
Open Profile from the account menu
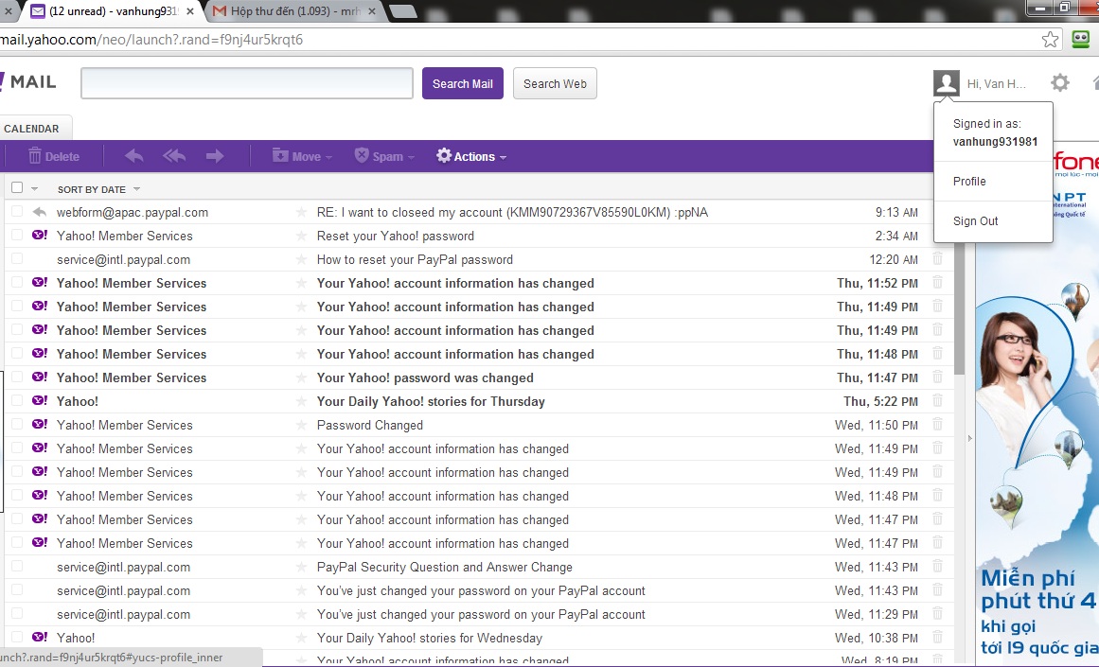[969, 182]
